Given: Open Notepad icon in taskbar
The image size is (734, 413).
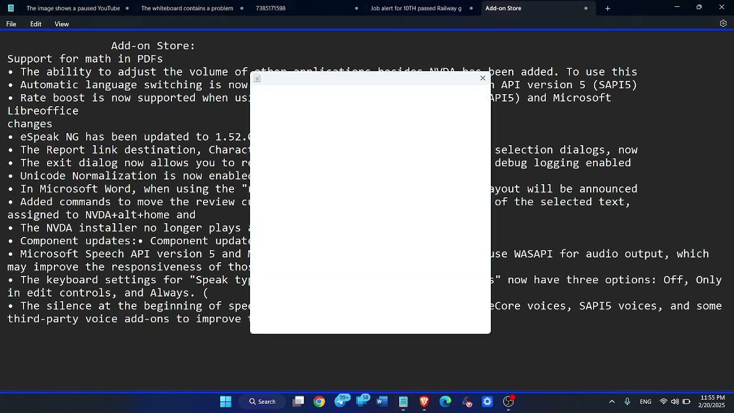Looking at the screenshot, I should pyautogui.click(x=403, y=402).
